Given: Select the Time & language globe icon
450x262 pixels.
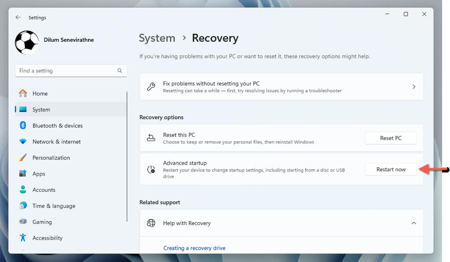Looking at the screenshot, I should [x=23, y=206].
